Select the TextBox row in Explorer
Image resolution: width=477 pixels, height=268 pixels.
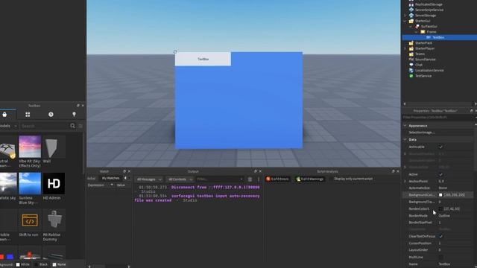tap(439, 37)
